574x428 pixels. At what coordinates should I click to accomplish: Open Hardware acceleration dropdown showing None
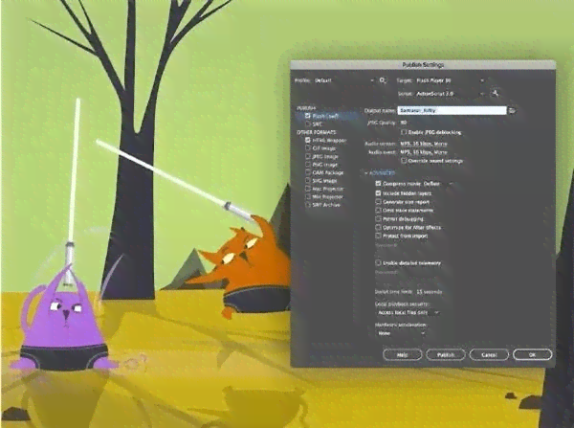pyautogui.click(x=401, y=333)
